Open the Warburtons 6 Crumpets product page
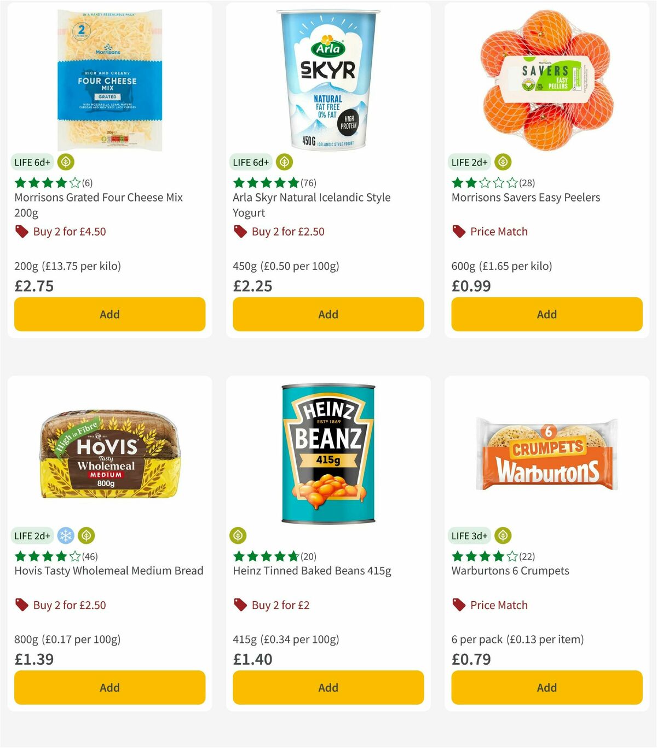The height and width of the screenshot is (748, 657). click(510, 571)
